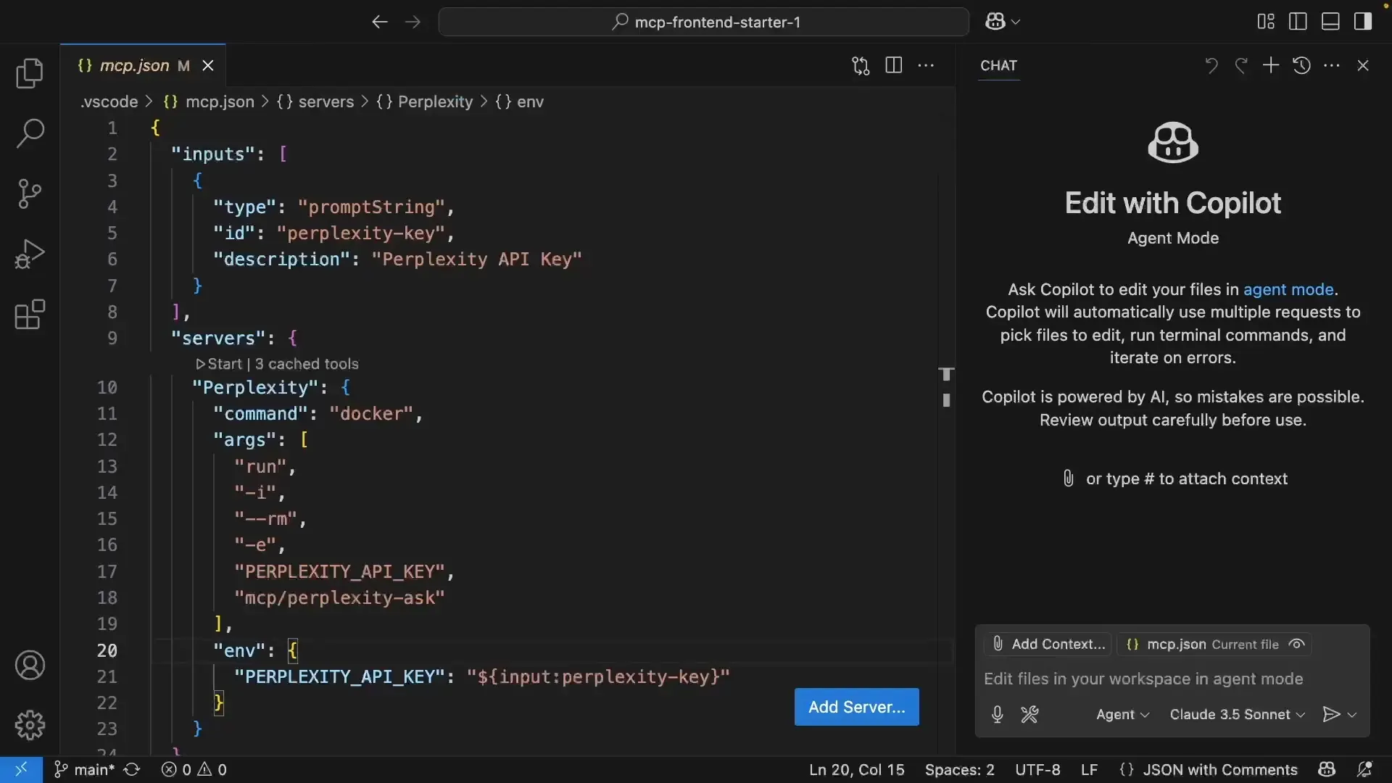Go back using the left arrow
The height and width of the screenshot is (783, 1392).
380,22
